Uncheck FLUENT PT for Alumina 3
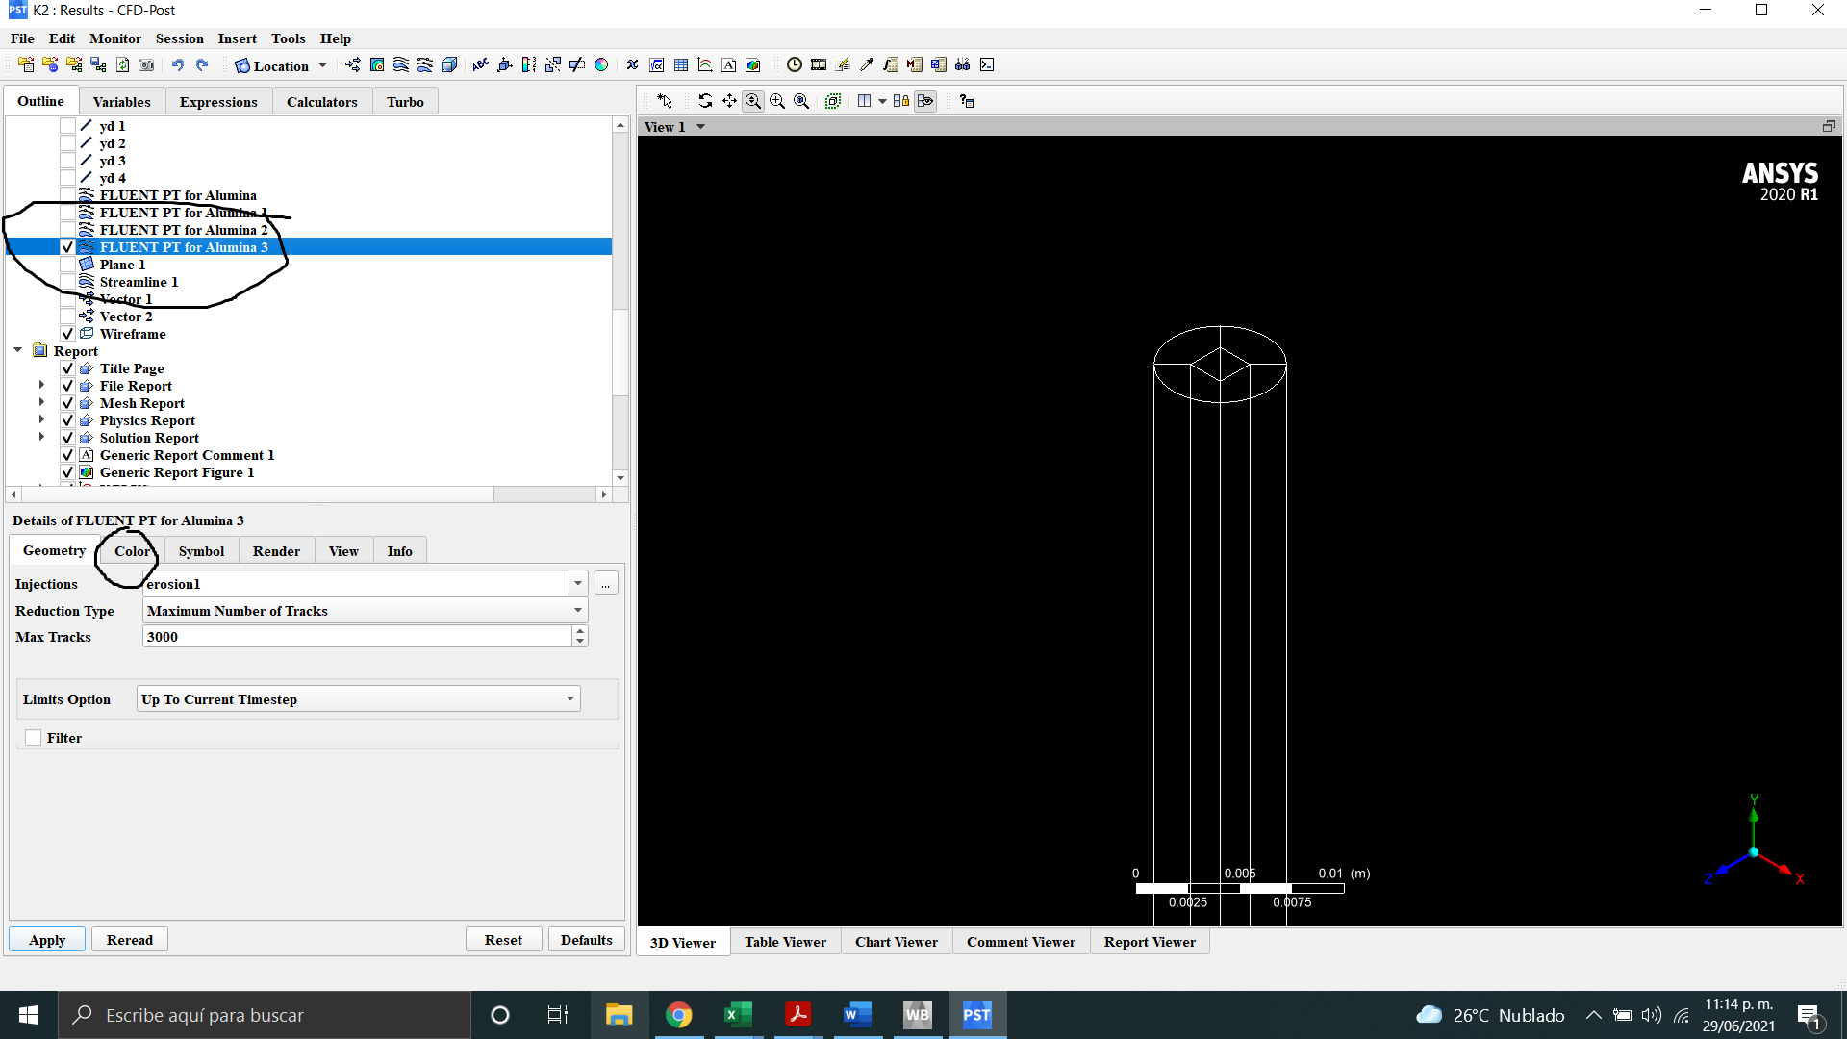Viewport: 1847px width, 1039px height. point(67,247)
